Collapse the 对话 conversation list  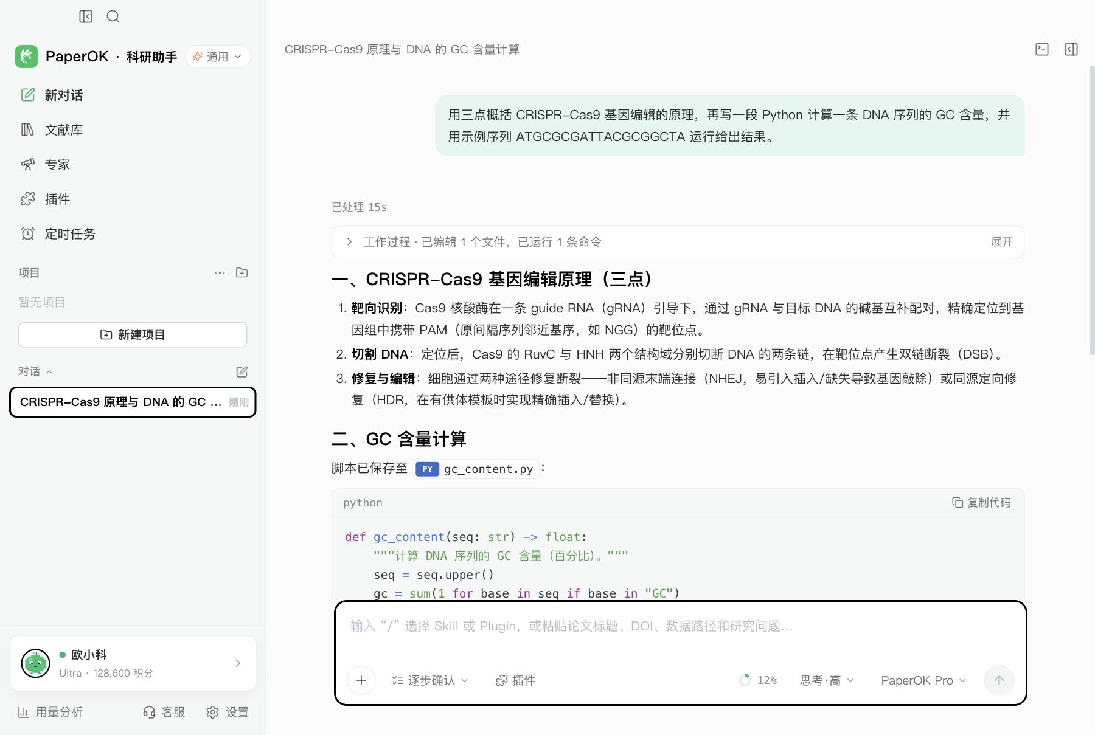tap(35, 371)
